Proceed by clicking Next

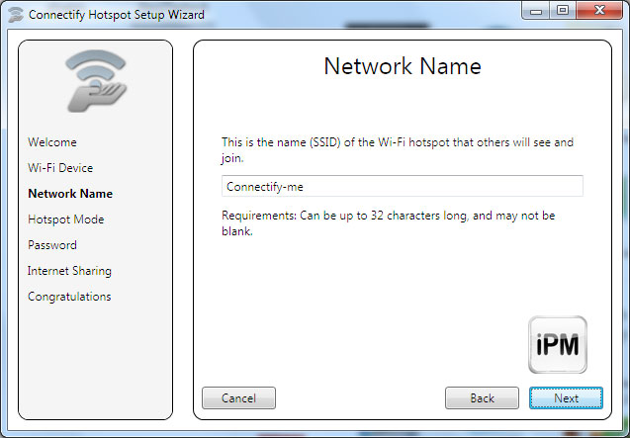(566, 397)
